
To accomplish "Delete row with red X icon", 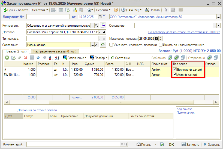I will coord(26,58).
